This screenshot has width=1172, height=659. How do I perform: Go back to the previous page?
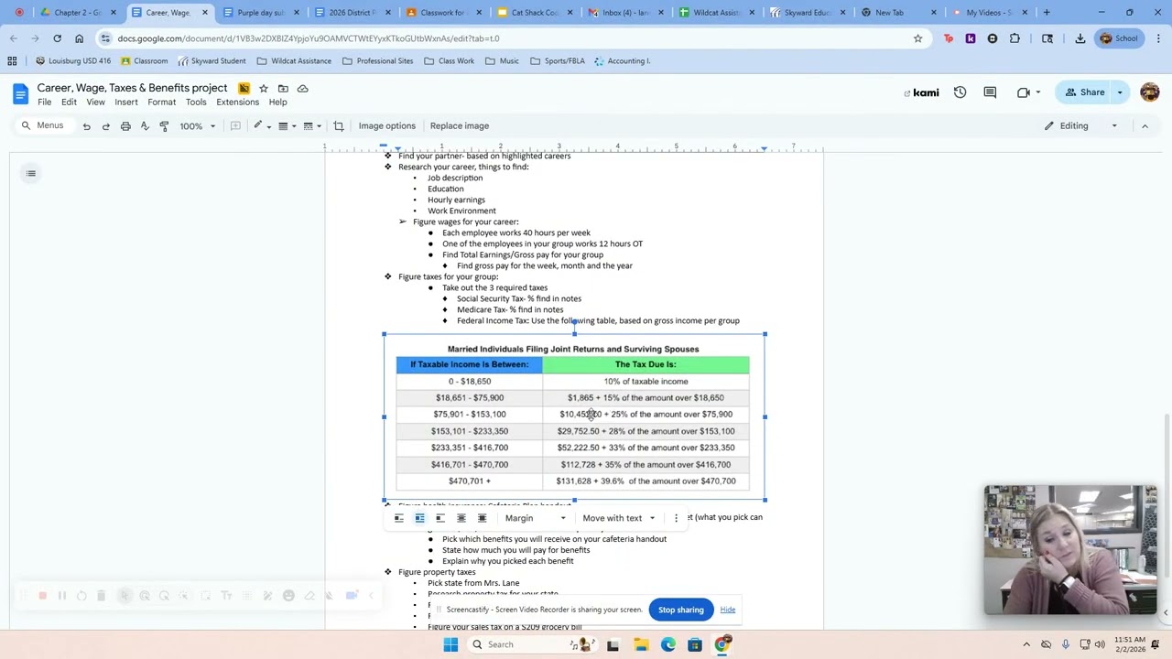[13, 38]
